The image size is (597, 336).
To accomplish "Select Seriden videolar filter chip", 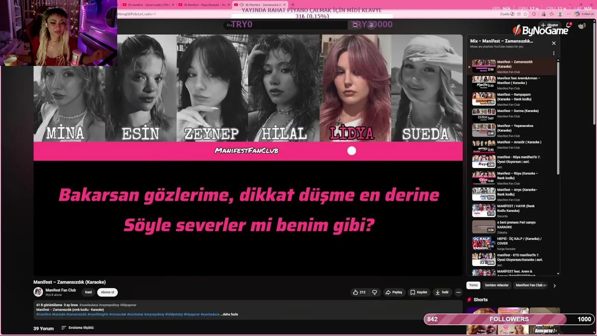I will (496, 285).
